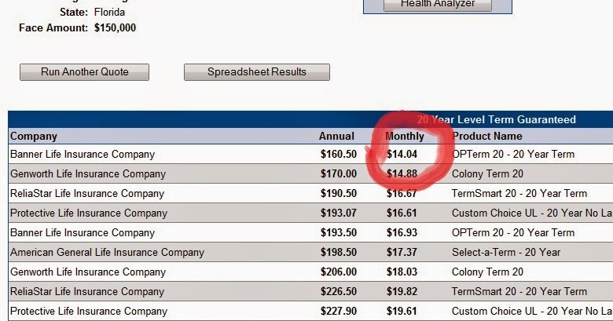Select Genworth row with $170.00 annual premium
The width and height of the screenshot is (613, 321).
point(310,173)
